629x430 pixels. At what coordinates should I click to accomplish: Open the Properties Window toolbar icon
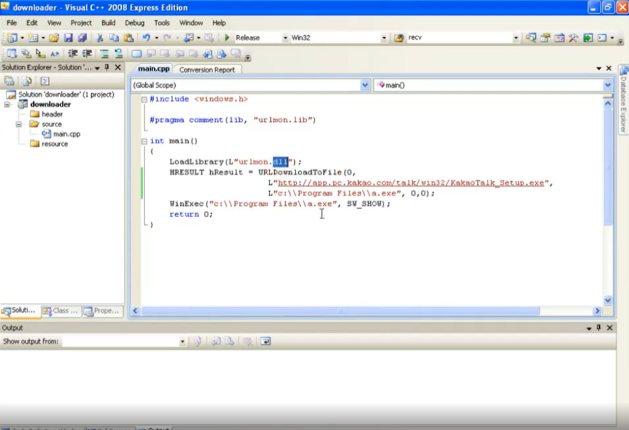545,38
